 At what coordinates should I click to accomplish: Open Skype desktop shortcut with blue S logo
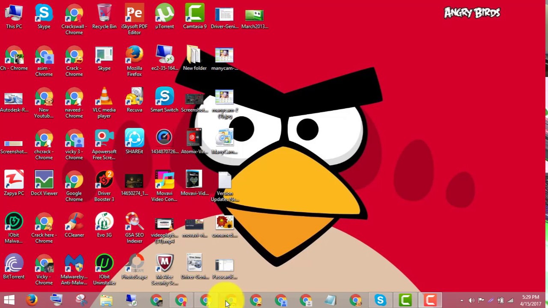[x=44, y=16]
